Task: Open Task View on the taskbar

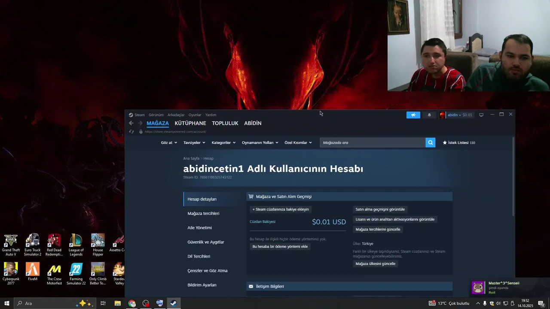Action: (x=103, y=303)
